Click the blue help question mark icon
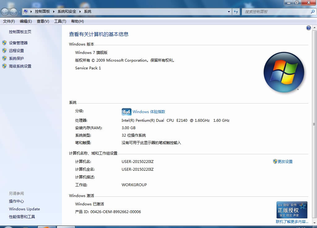The height and width of the screenshot is (228, 317). click(x=308, y=28)
